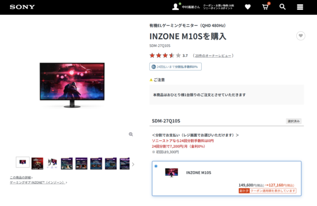317x206 pixels.
Task: Select the sixth product thumbnail
Action: 96,163
